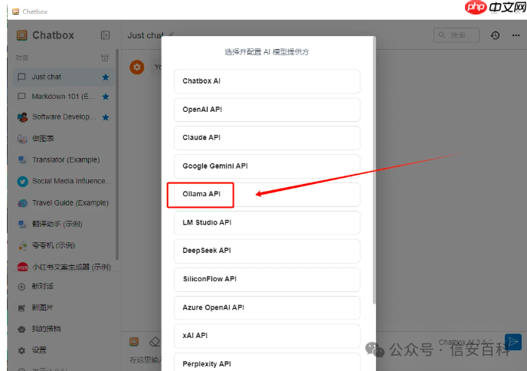Open the 小红书文案生成器 conversation

64,267
